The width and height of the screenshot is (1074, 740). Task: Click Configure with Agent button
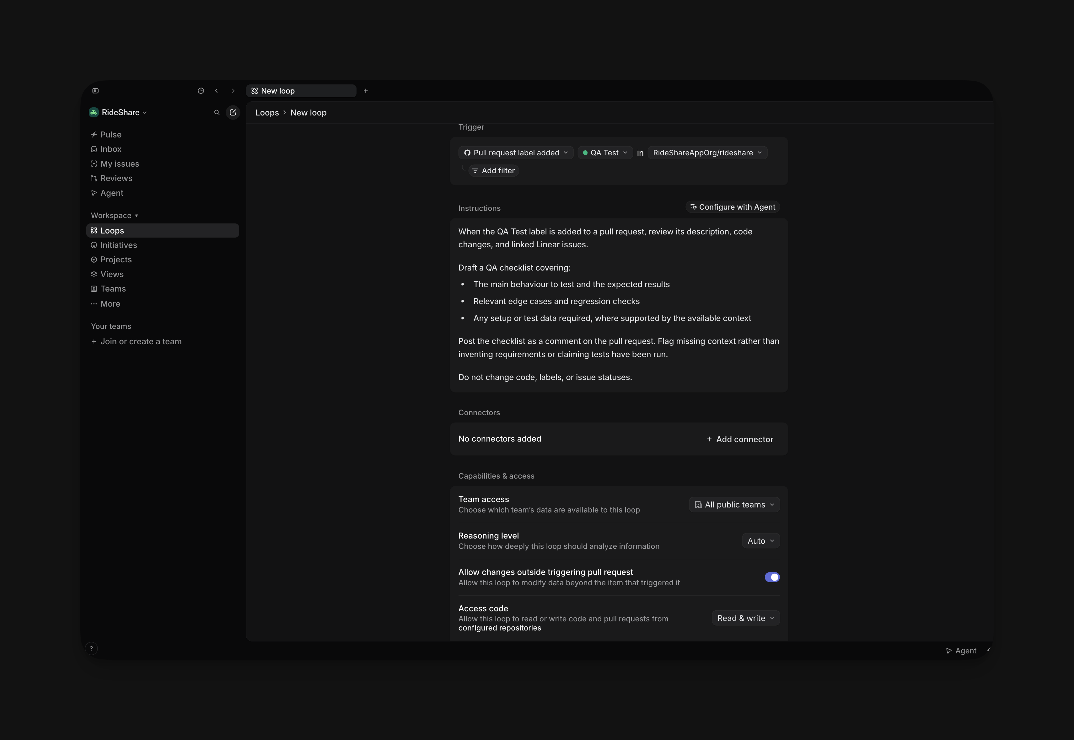[733, 207]
